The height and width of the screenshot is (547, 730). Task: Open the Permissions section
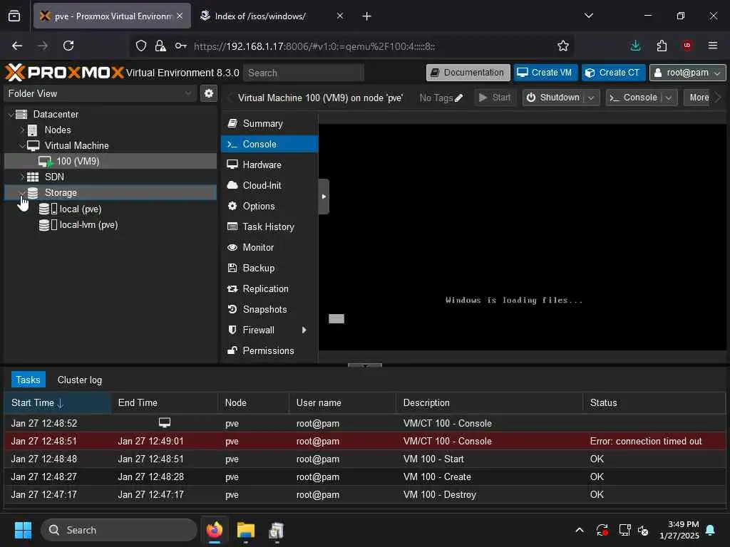coord(269,350)
